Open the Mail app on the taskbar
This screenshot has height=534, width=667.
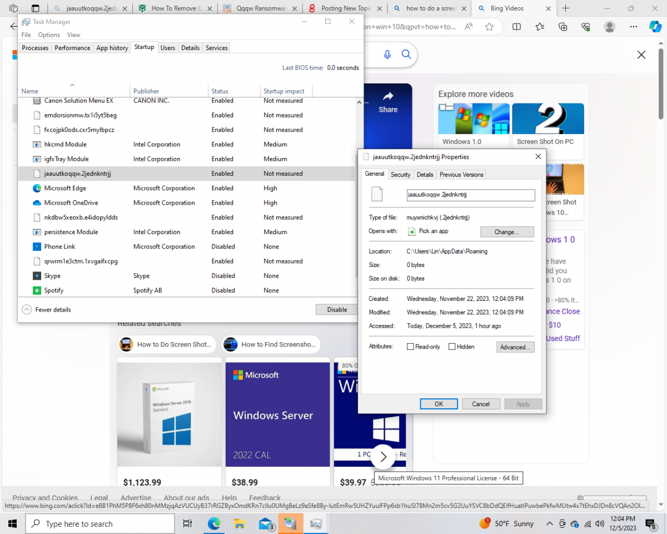266,523
